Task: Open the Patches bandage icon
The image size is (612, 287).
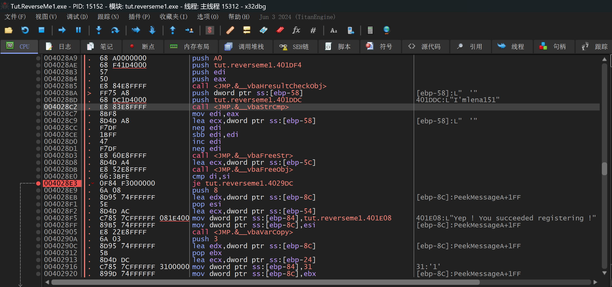Action: click(x=230, y=30)
